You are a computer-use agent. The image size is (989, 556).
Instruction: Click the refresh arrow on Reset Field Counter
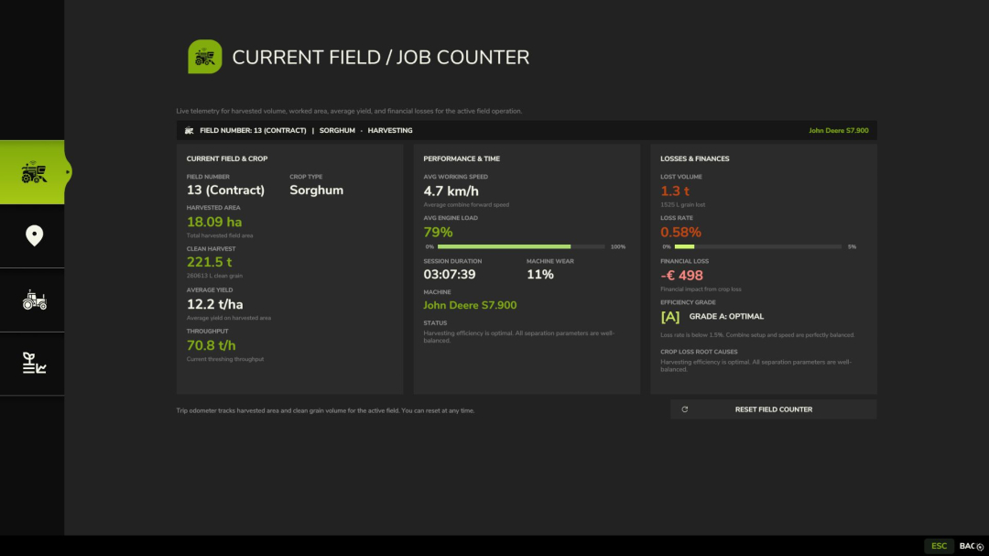(684, 409)
